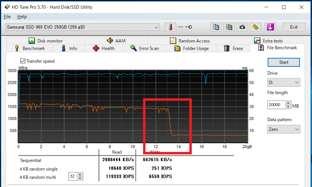Increase File length with up arrow
This screenshot has width=312, height=187.
[x=288, y=103]
